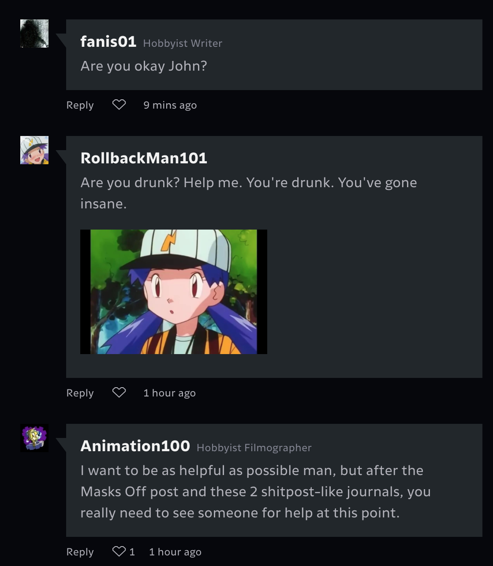Open Animation100's profile avatar
493x566 pixels.
click(34, 438)
